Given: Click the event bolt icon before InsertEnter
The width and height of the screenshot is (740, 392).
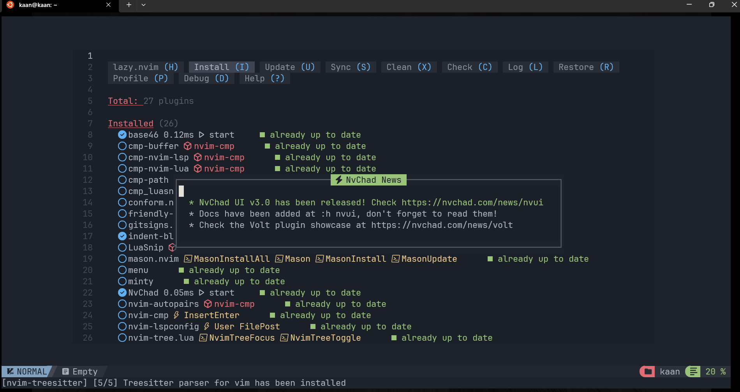Looking at the screenshot, I should (176, 315).
